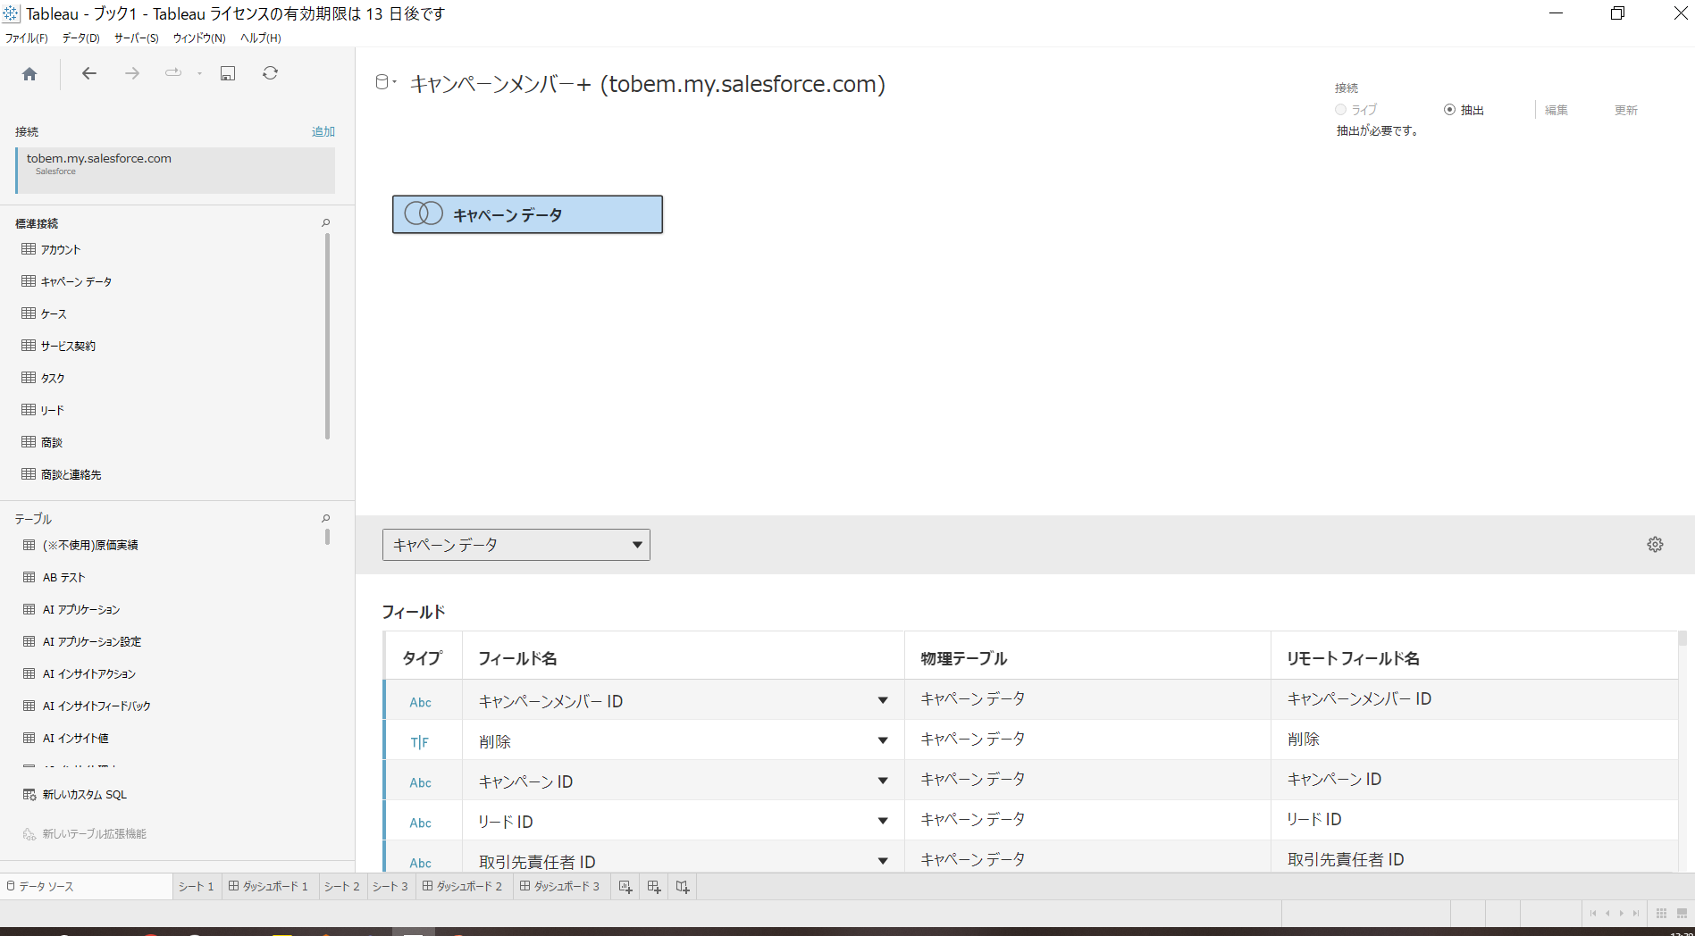Click the Home icon in toolbar
Screen dimensions: 1695x936
29,74
